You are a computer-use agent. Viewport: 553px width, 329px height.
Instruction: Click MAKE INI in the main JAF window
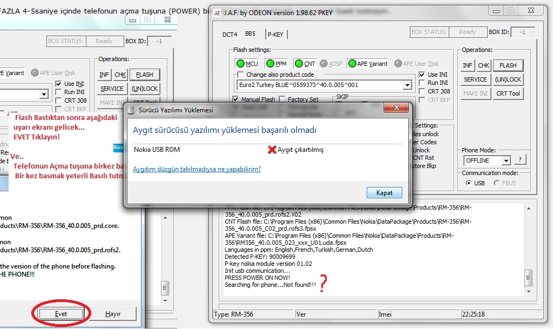click(x=475, y=93)
